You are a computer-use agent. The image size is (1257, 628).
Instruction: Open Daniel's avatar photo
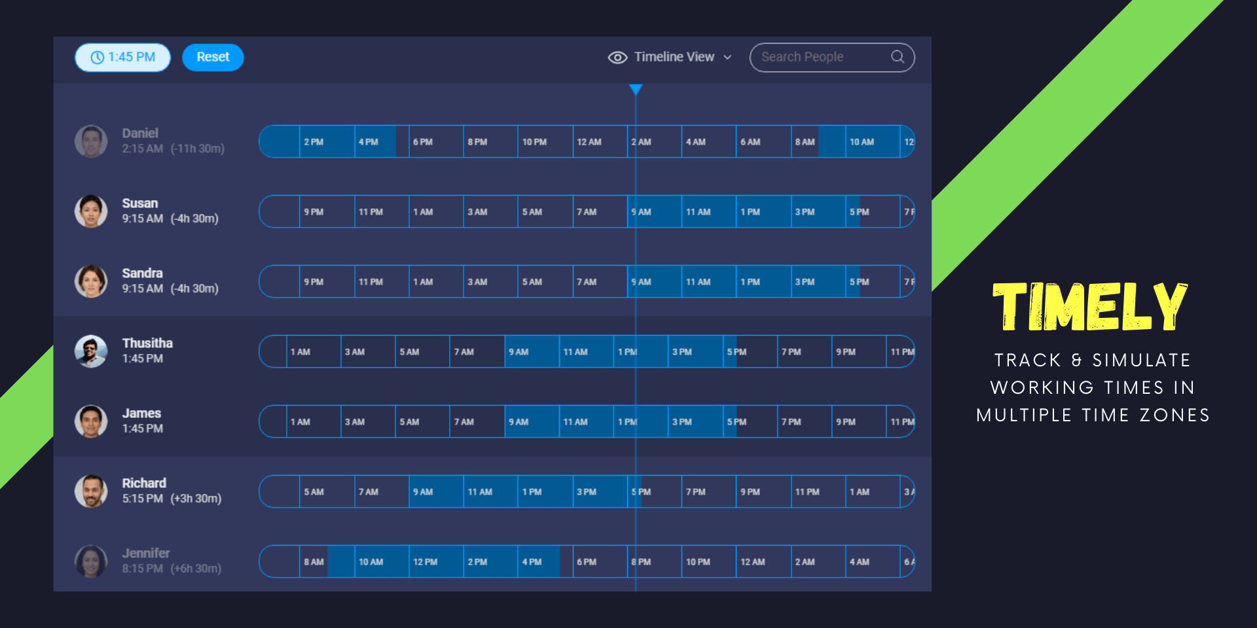(x=91, y=141)
